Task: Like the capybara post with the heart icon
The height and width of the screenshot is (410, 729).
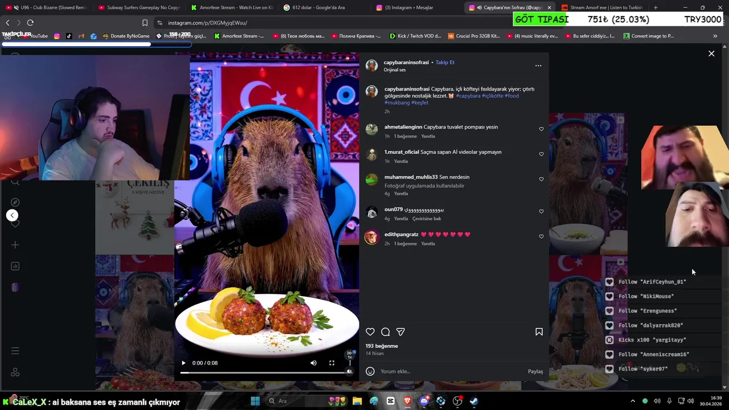Action: click(370, 332)
